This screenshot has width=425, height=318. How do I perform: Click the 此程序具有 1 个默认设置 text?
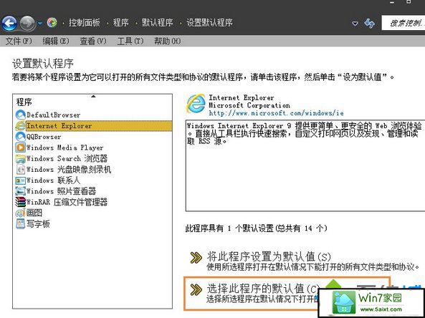[256, 228]
